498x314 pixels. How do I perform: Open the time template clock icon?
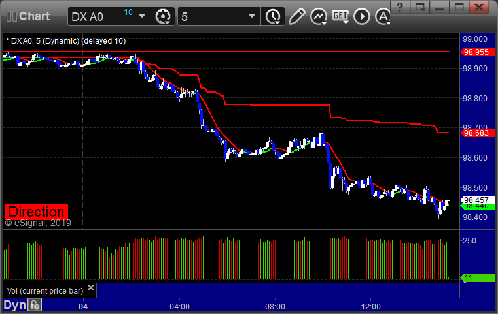(x=273, y=16)
